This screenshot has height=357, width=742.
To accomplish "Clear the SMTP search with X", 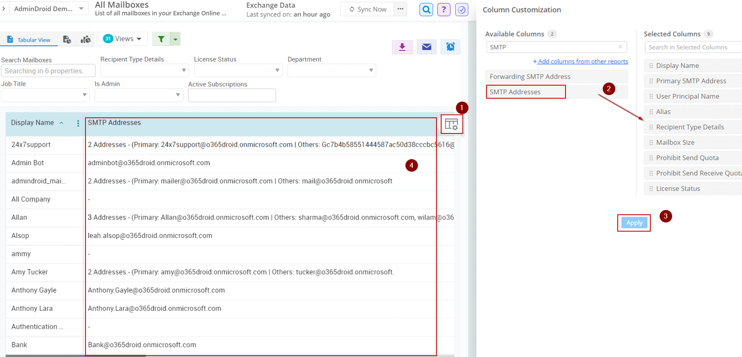I will point(620,47).
